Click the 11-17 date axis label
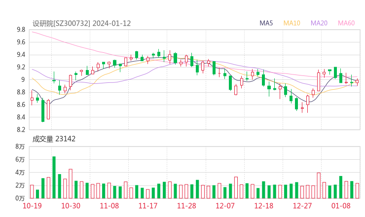 (148, 206)
